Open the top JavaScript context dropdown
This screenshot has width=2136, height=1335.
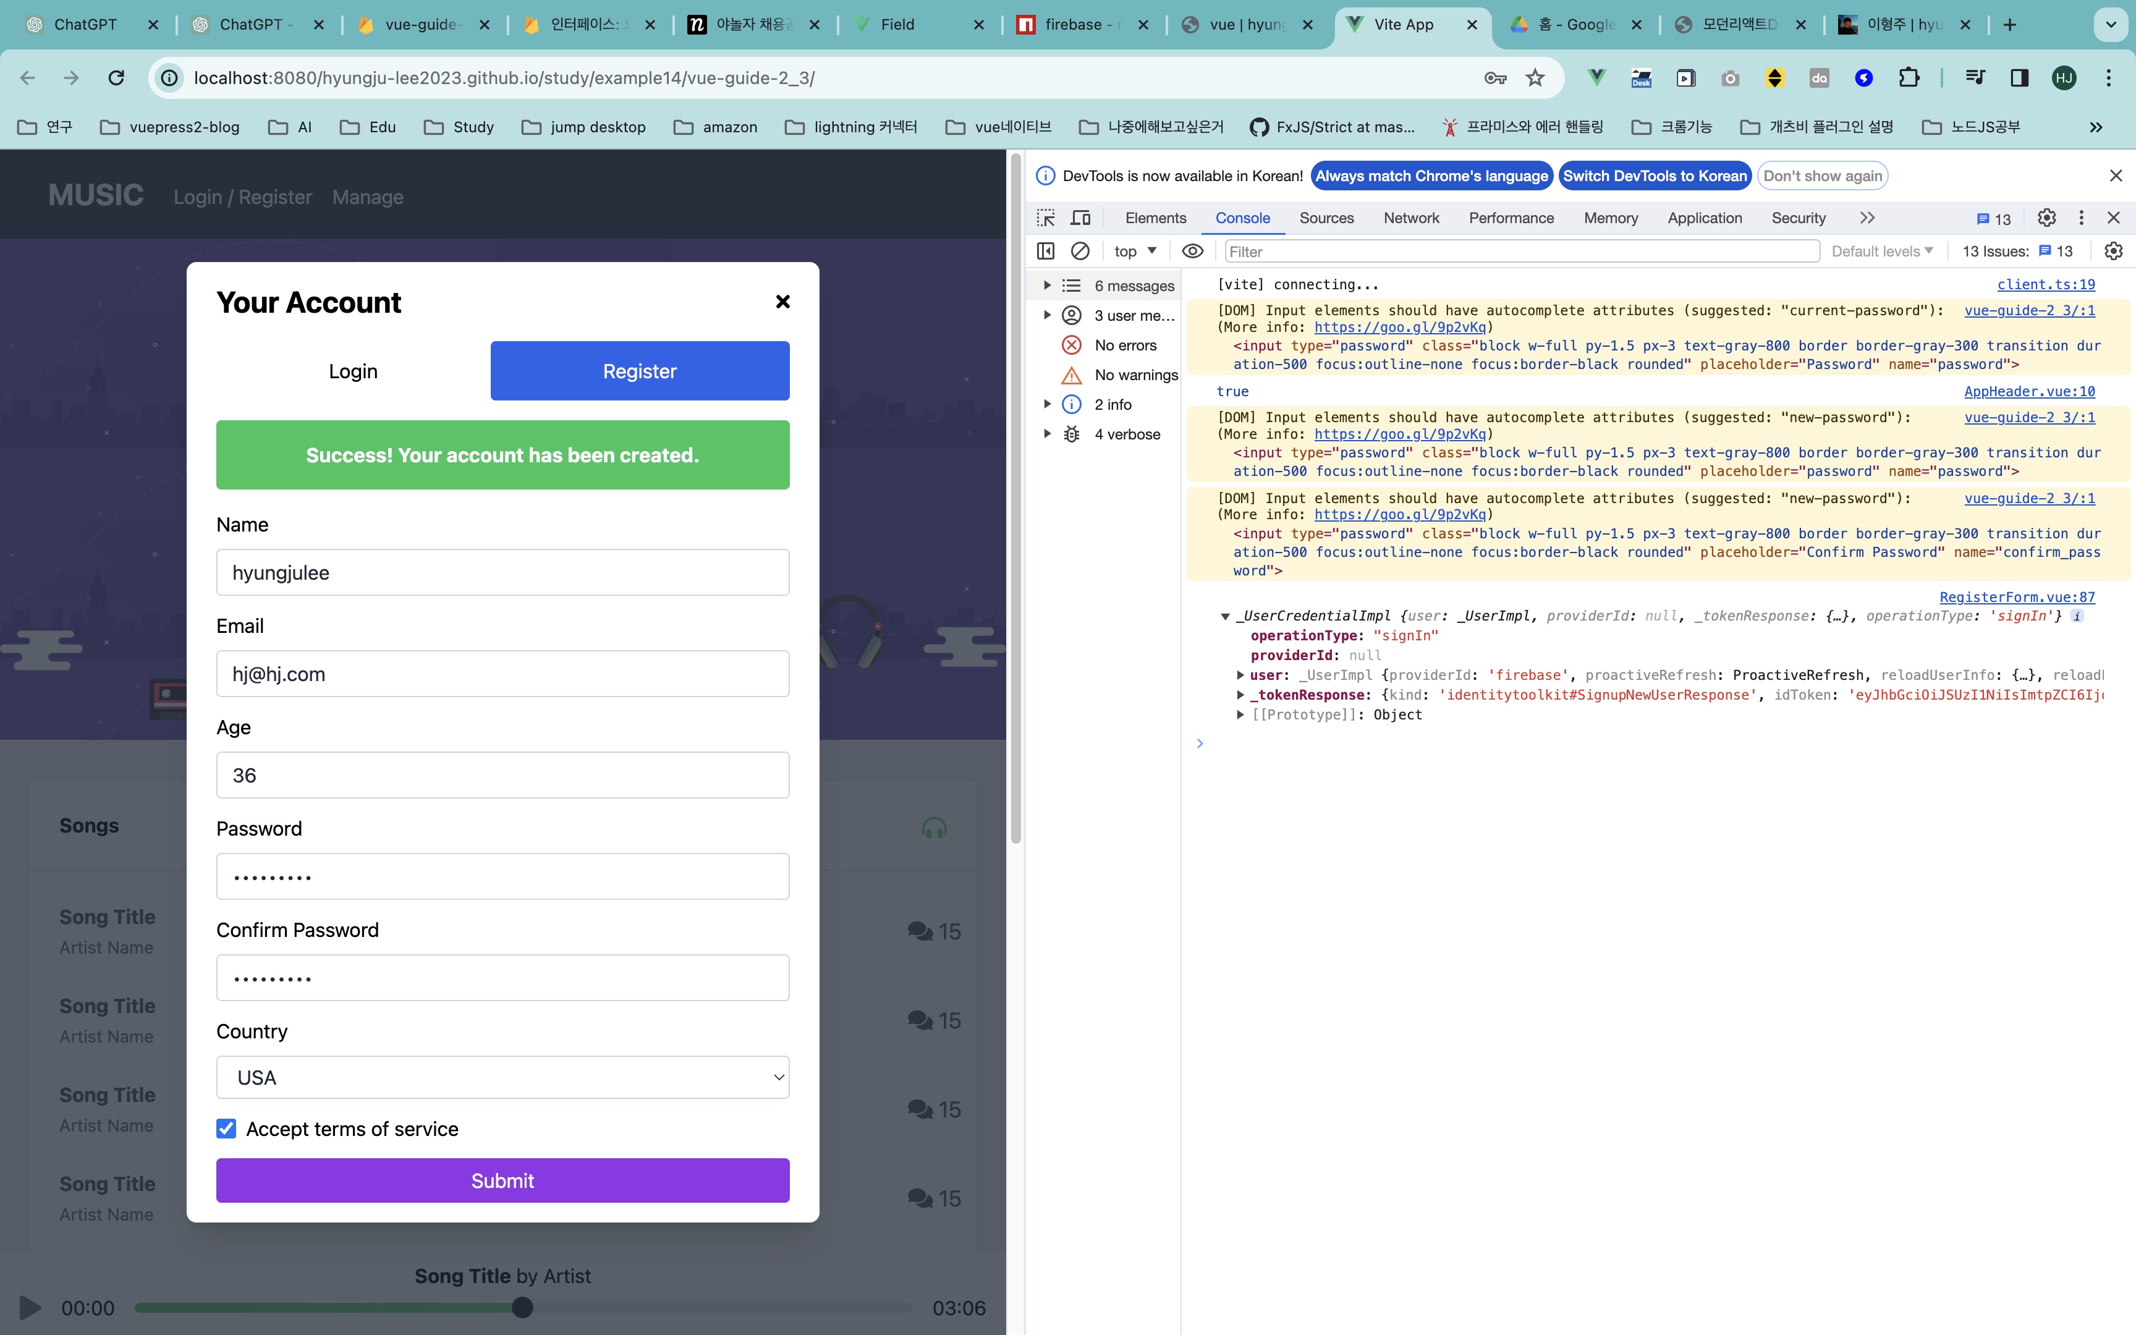click(x=1135, y=251)
